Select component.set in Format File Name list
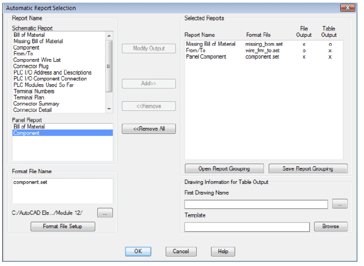The width and height of the screenshot is (364, 266). click(30, 182)
